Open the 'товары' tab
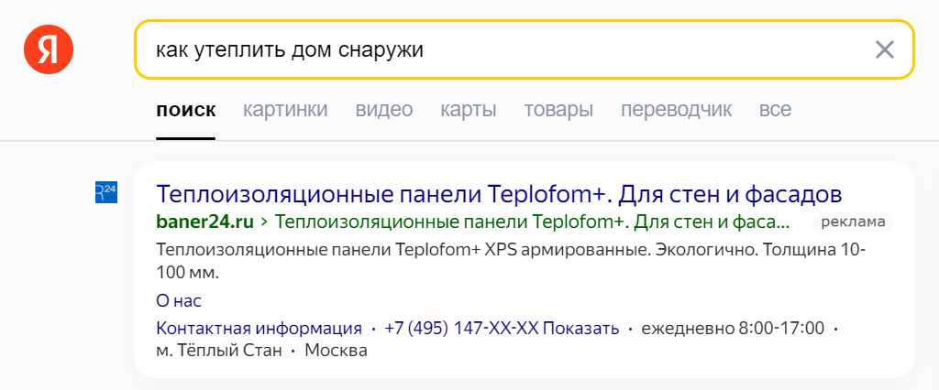Screen dimensions: 939x390 (x=558, y=110)
